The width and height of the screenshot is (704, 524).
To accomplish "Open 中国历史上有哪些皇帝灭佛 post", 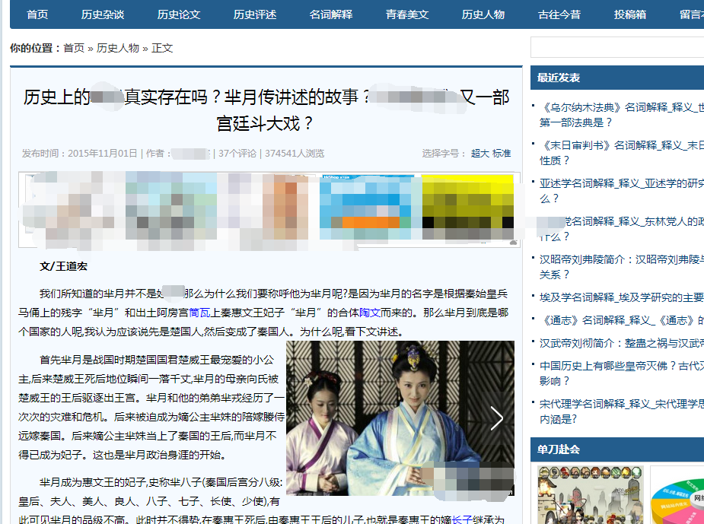I will click(621, 373).
